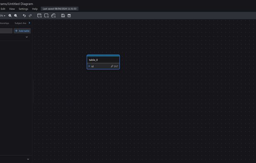Open the Help menu

pyautogui.click(x=35, y=9)
